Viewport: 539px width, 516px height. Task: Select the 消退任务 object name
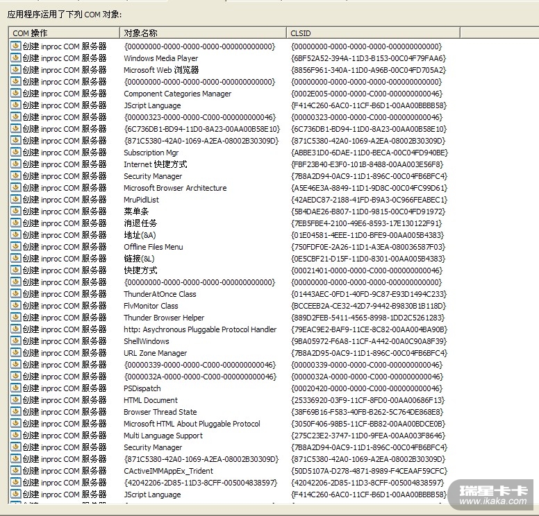pos(140,223)
